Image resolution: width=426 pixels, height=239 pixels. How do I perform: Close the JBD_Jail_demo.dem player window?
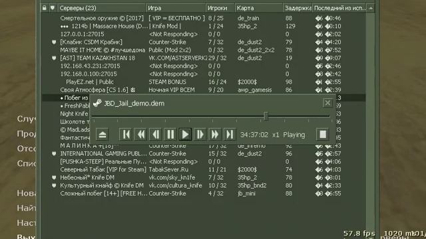coord(327,103)
